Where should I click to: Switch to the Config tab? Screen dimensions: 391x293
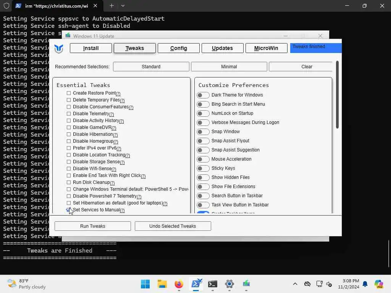179,48
